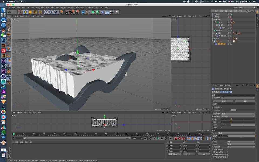Viewport: 259px width, 162px height.
Task: Play the animation forward
Action: (158, 138)
